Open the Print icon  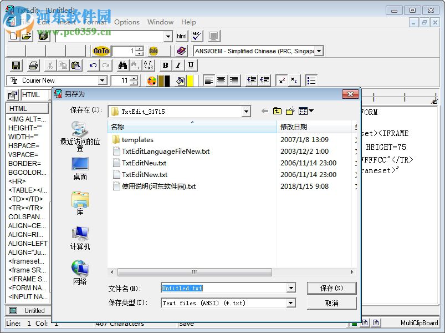pyautogui.click(x=33, y=65)
